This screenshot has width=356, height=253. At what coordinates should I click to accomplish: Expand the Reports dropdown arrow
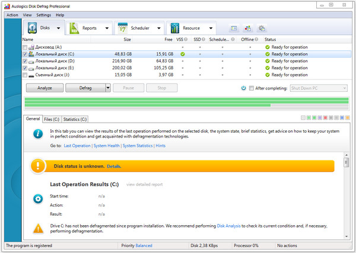[106, 28]
